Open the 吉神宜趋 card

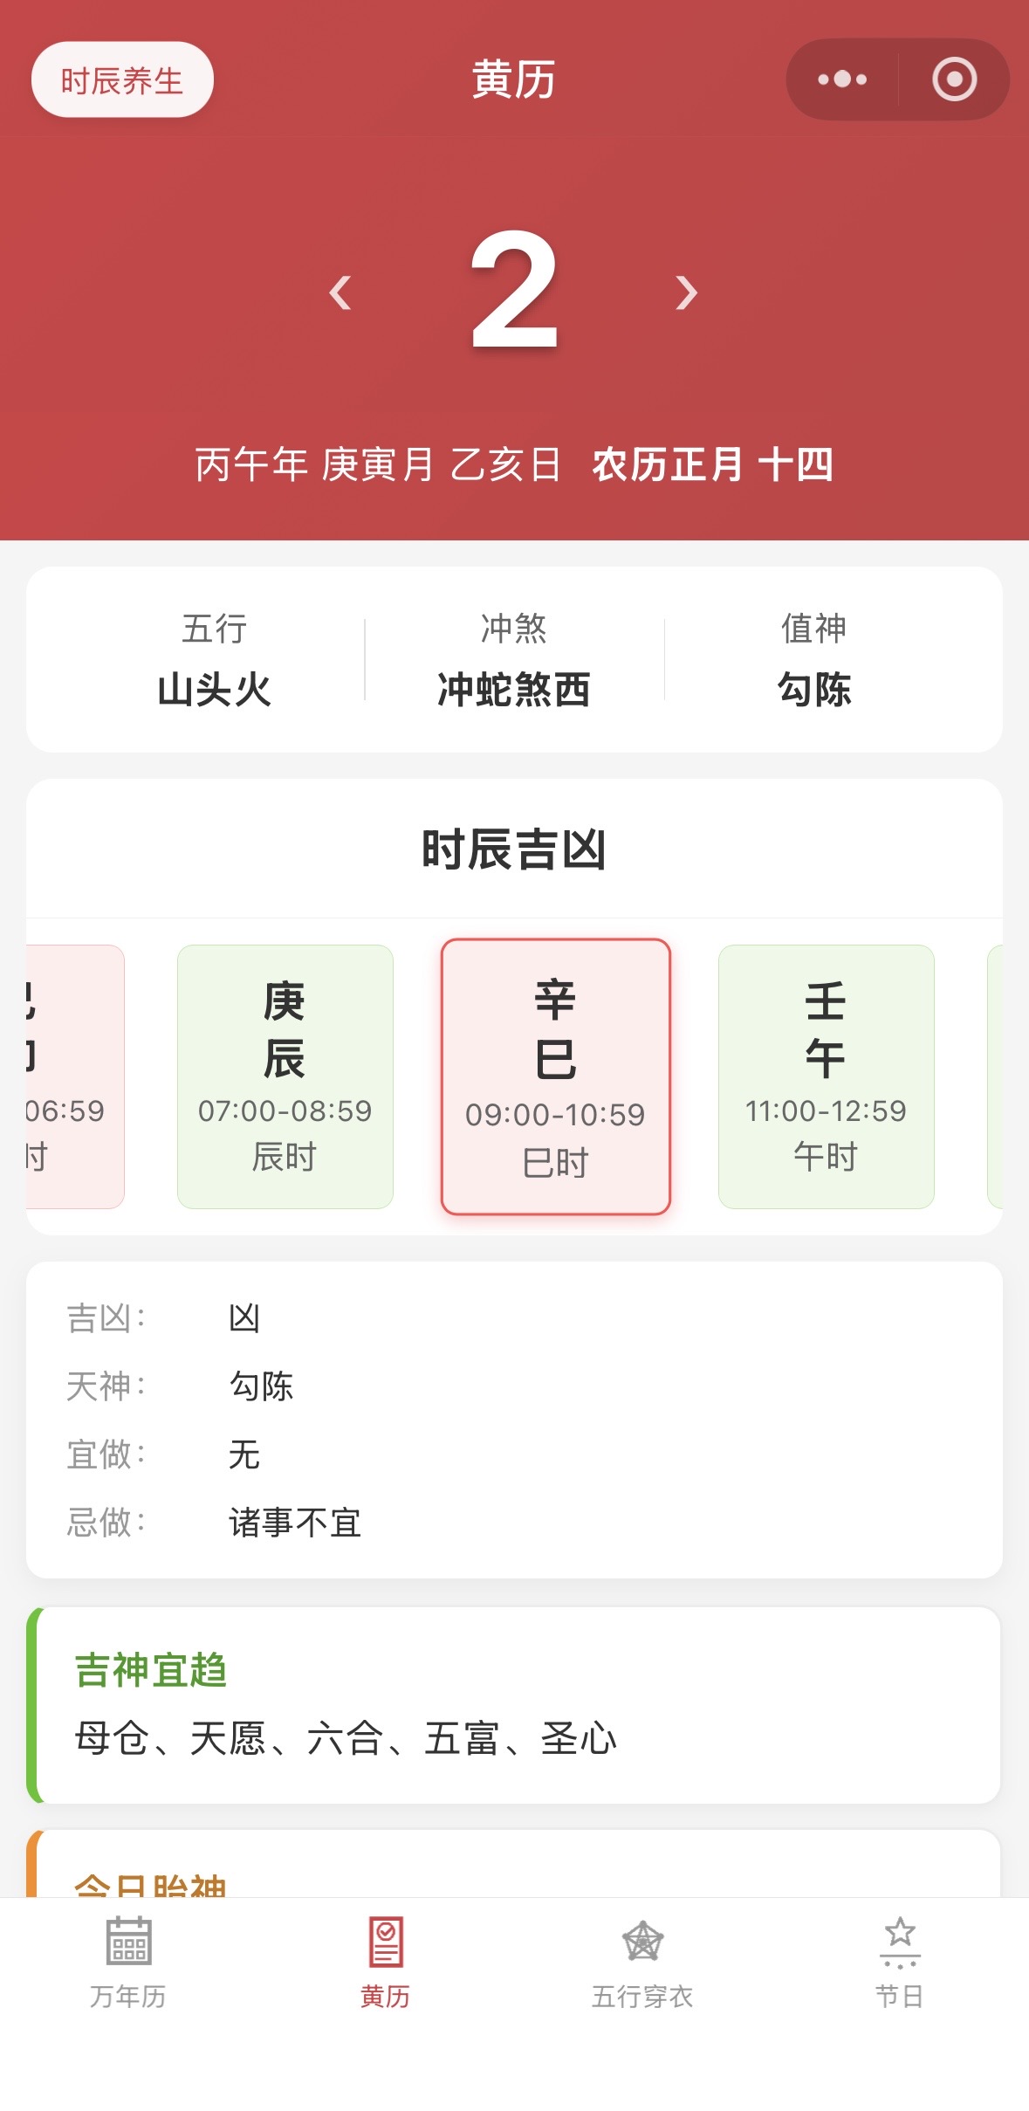(514, 1705)
